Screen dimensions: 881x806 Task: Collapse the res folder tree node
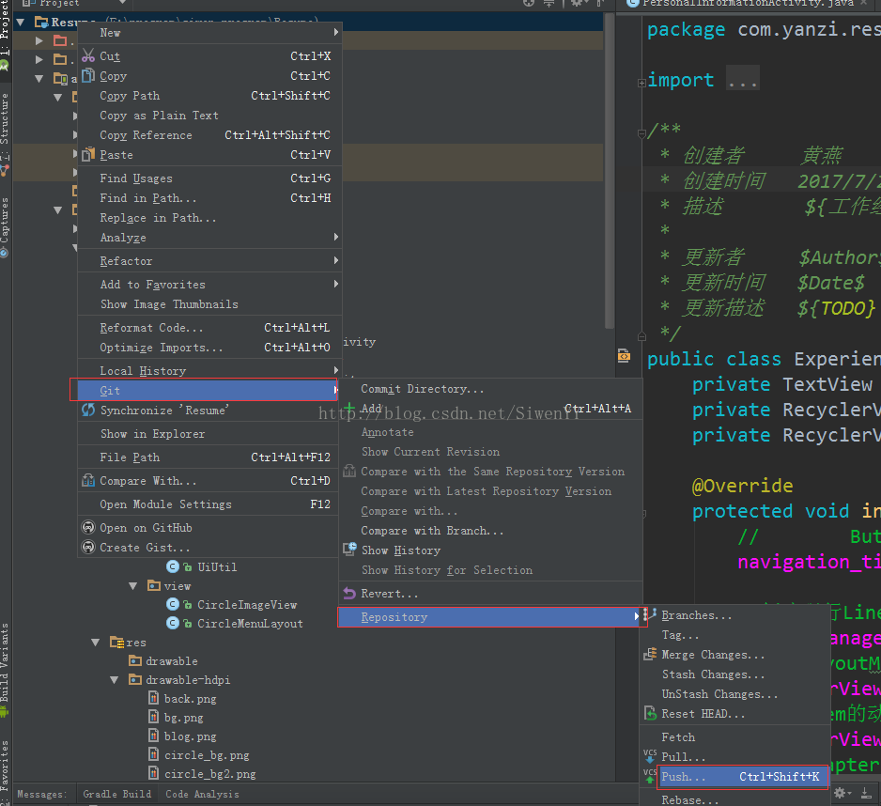pyautogui.click(x=96, y=642)
